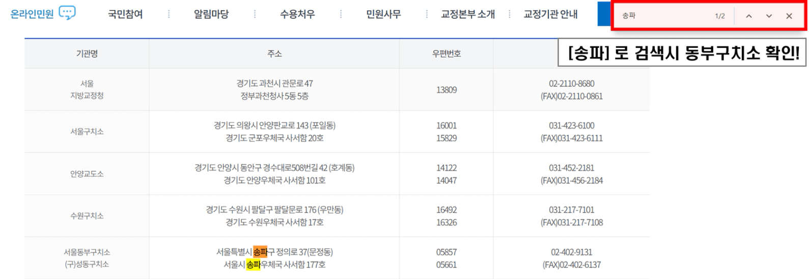The width and height of the screenshot is (809, 279).
Task: Open the 국민참여 menu
Action: [125, 14]
